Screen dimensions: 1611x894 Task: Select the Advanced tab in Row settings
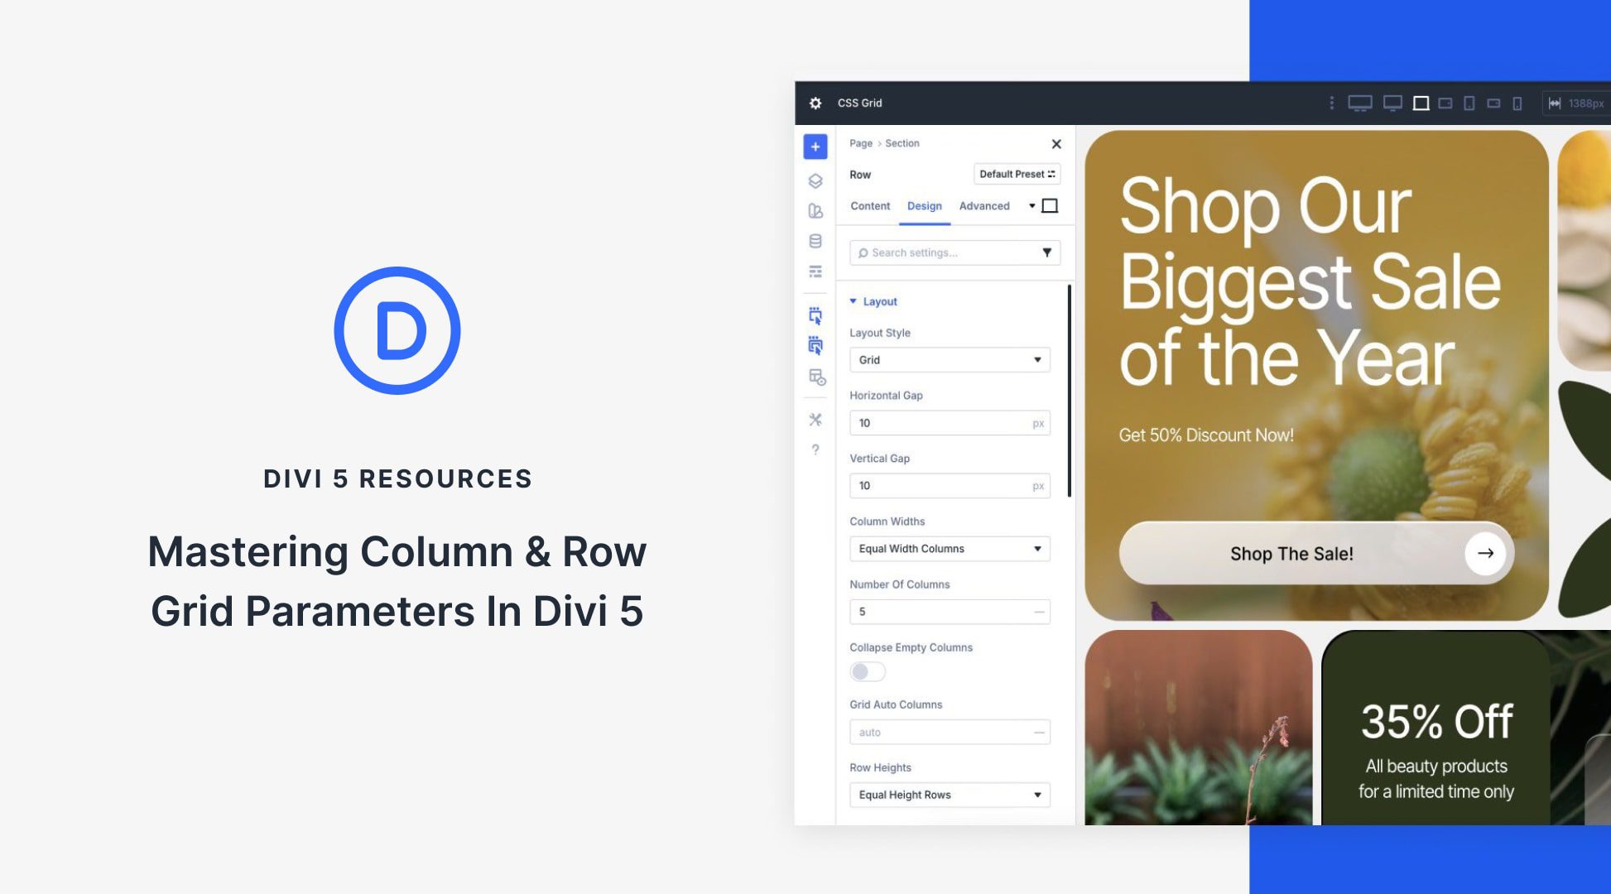(984, 205)
